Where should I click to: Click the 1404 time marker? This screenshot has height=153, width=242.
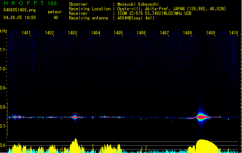[95, 33]
